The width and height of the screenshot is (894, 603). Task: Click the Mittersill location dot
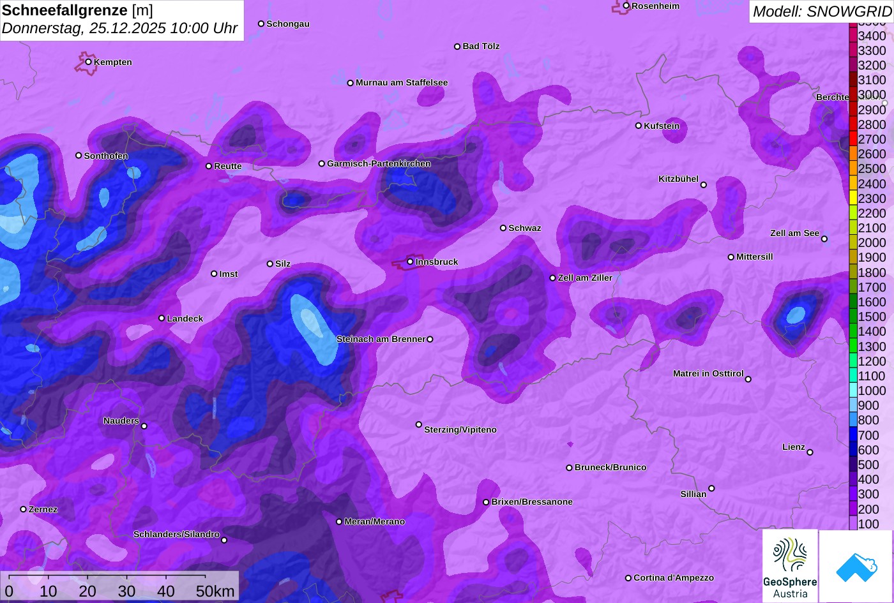731,257
